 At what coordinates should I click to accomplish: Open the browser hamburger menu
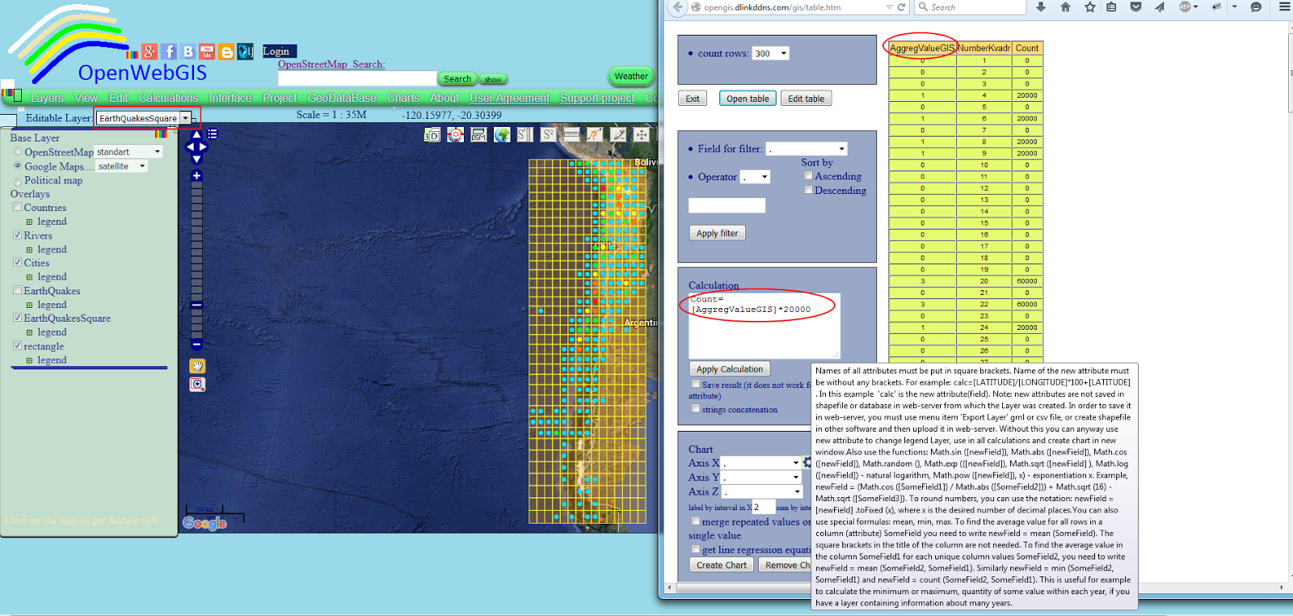pos(1284,7)
